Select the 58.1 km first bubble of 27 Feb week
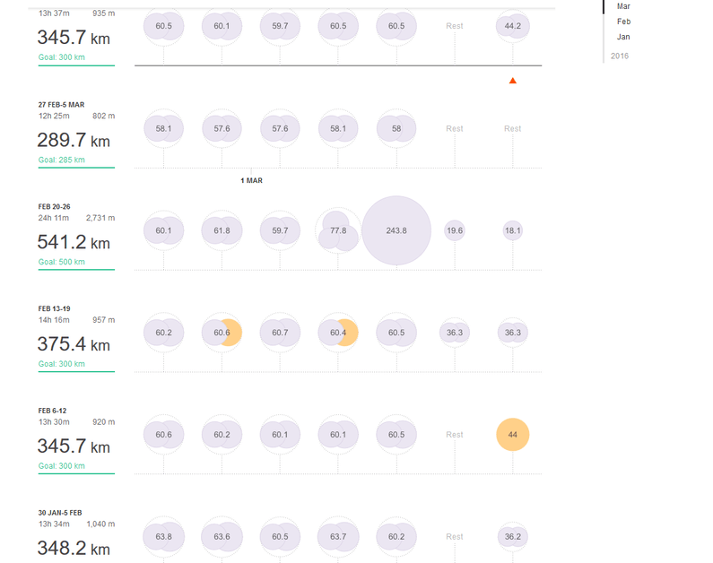This screenshot has height=563, width=713. pos(164,128)
